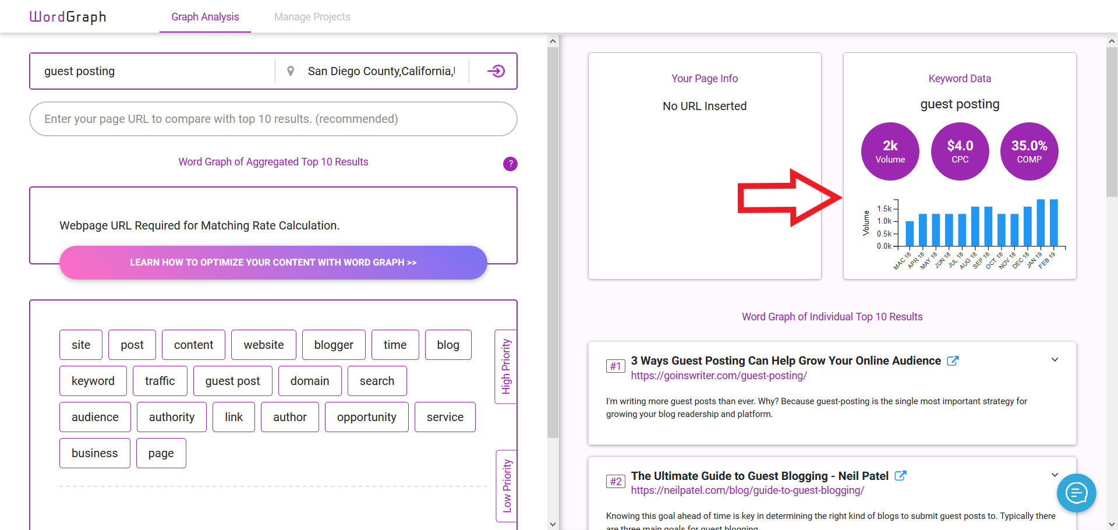
Task: Click the 2k Volume circle
Action: [890, 151]
